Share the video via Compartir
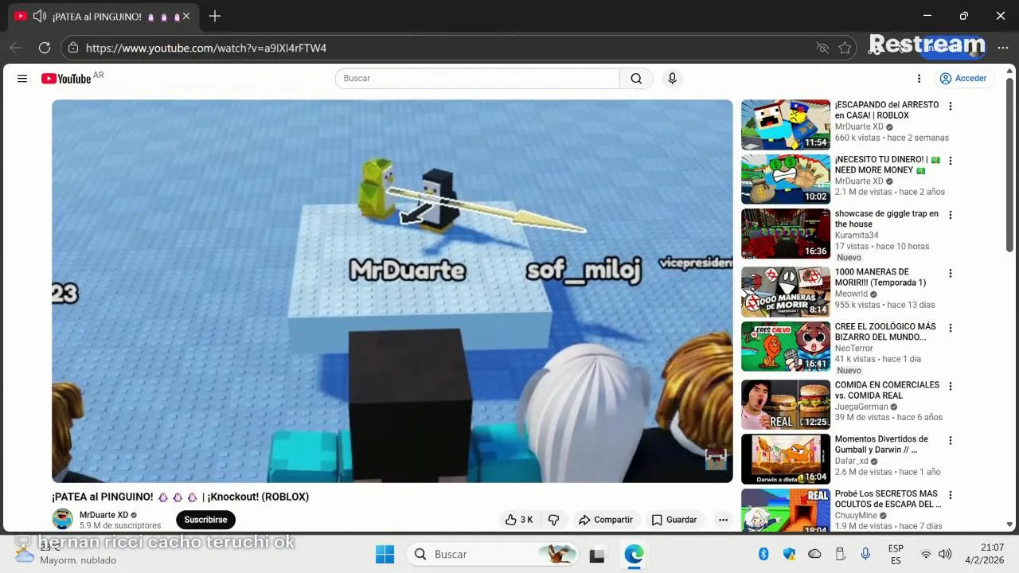This screenshot has width=1019, height=573. [x=605, y=520]
